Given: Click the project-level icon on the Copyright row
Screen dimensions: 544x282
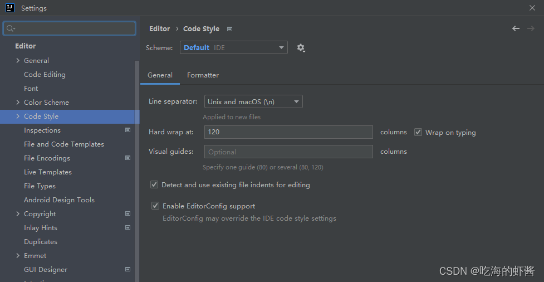Looking at the screenshot, I should point(128,213).
